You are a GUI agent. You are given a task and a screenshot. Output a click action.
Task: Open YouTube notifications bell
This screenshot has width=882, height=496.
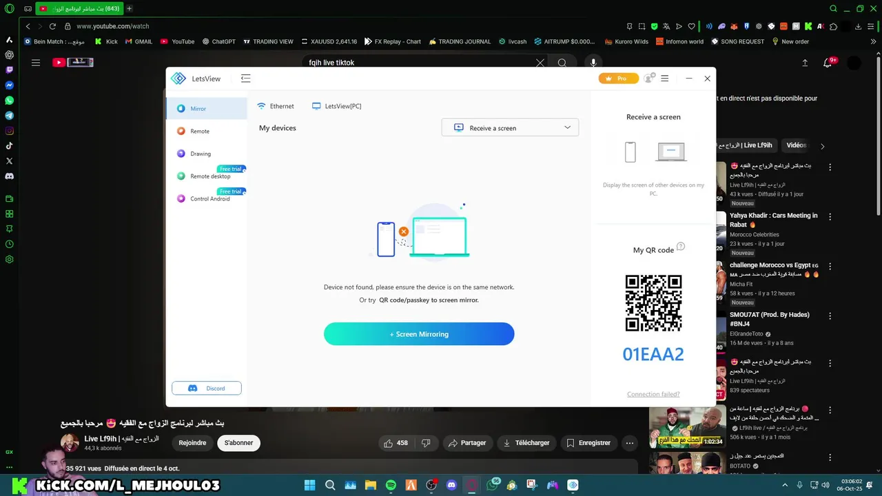point(829,63)
